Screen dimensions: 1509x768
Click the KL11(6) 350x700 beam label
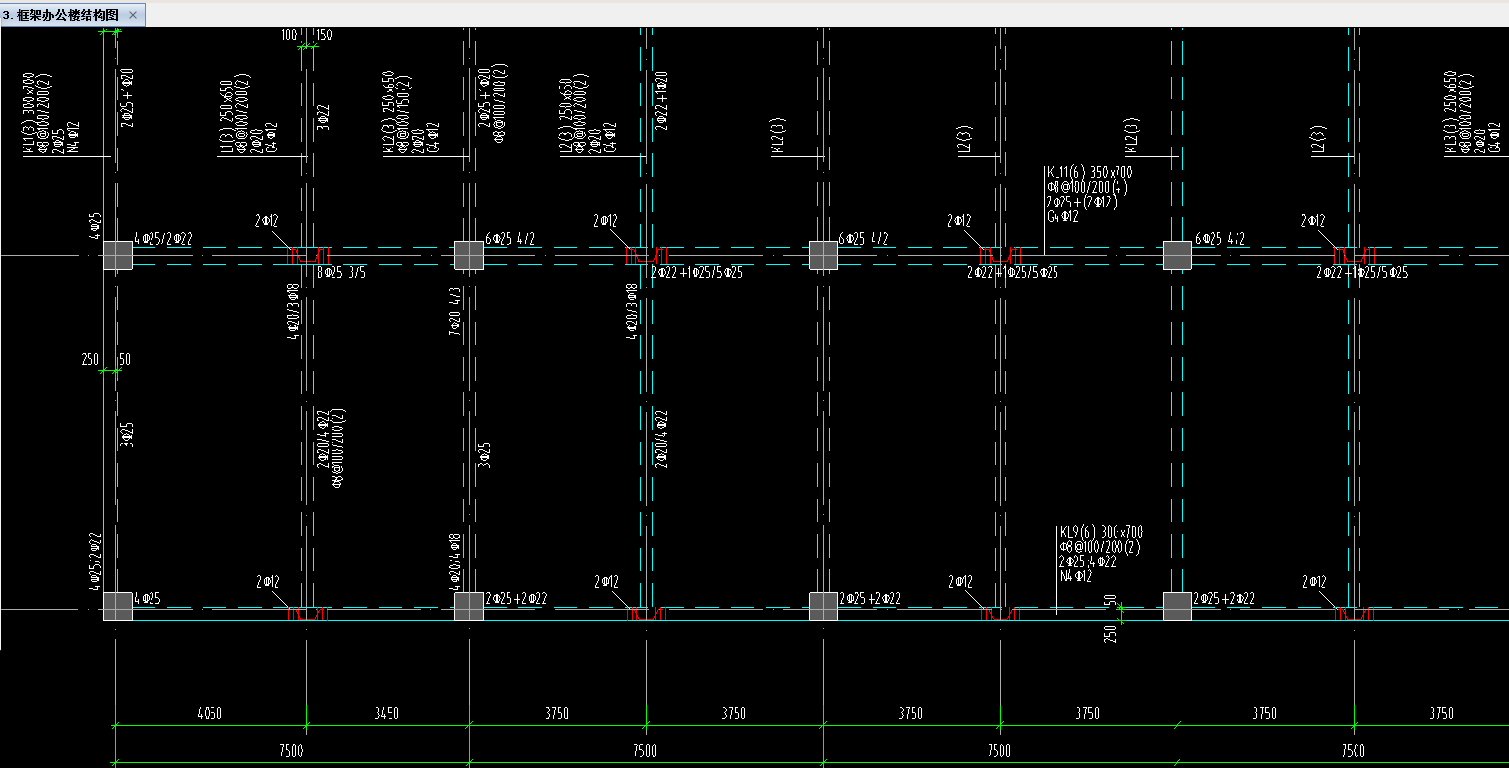[x=1089, y=172]
